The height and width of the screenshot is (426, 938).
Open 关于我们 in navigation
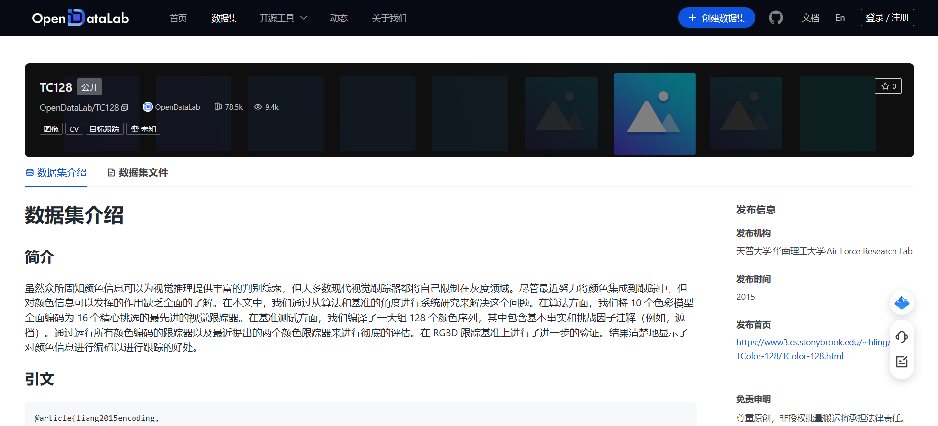pyautogui.click(x=389, y=18)
